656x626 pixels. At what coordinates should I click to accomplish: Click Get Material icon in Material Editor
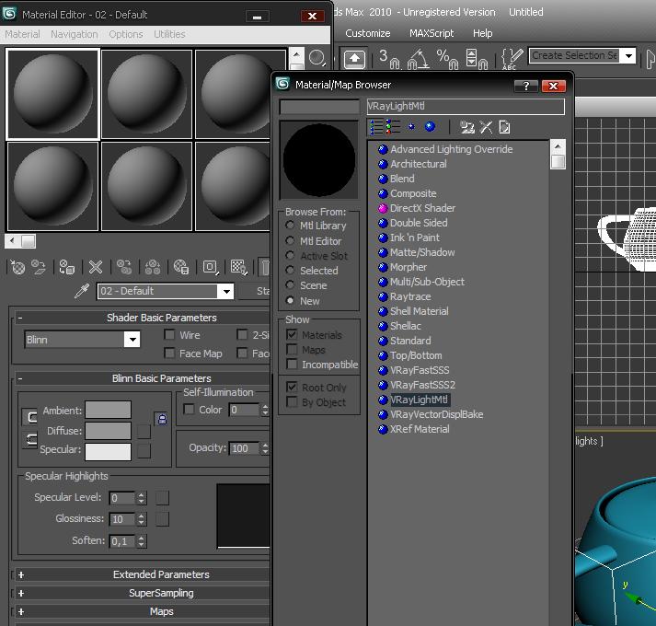point(17,267)
